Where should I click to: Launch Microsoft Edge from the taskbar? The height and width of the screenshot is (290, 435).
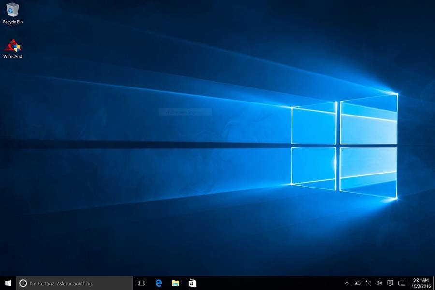coord(159,283)
